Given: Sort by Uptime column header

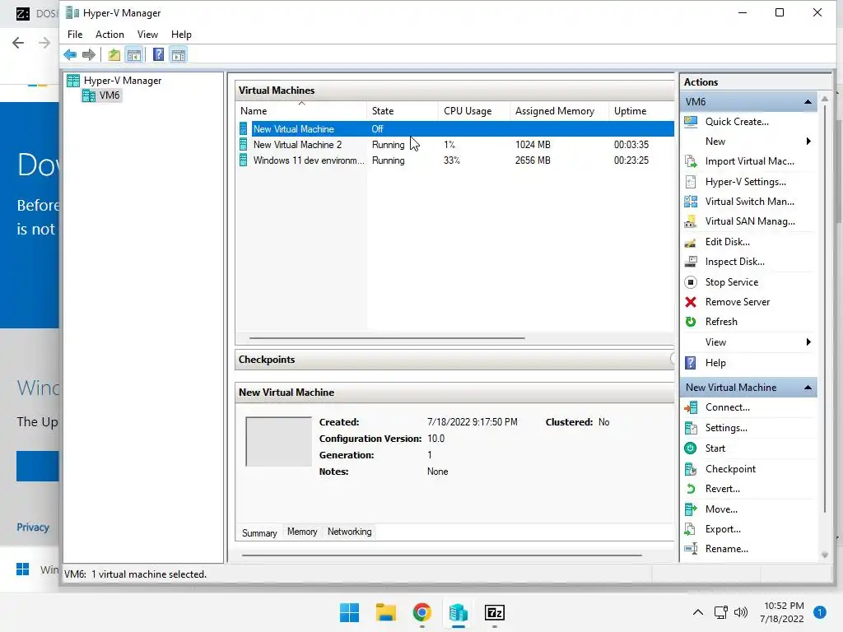Looking at the screenshot, I should point(640,111).
